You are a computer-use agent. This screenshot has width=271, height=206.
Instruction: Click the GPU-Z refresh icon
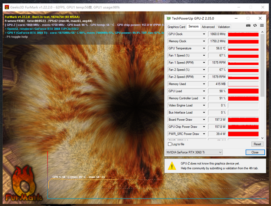(x=255, y=25)
